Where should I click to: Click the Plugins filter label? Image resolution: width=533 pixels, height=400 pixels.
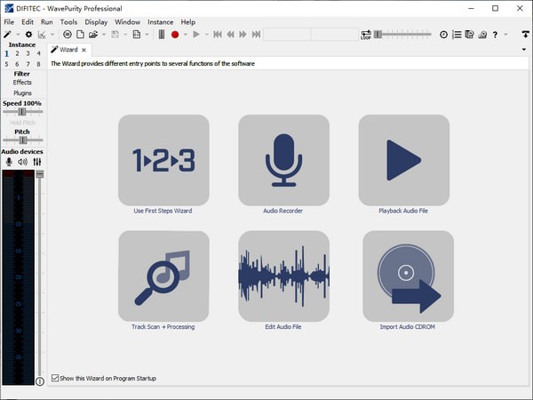(x=22, y=92)
